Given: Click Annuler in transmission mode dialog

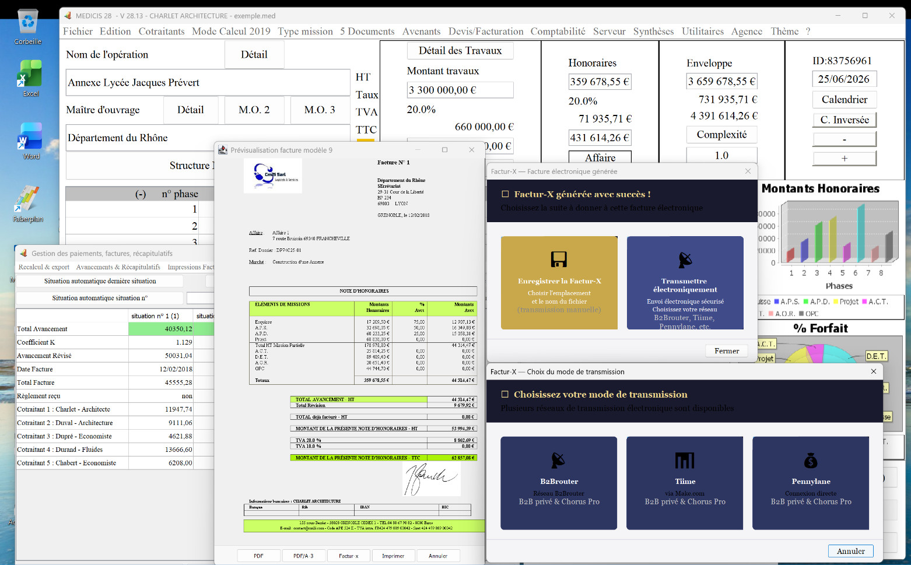Looking at the screenshot, I should tap(851, 551).
